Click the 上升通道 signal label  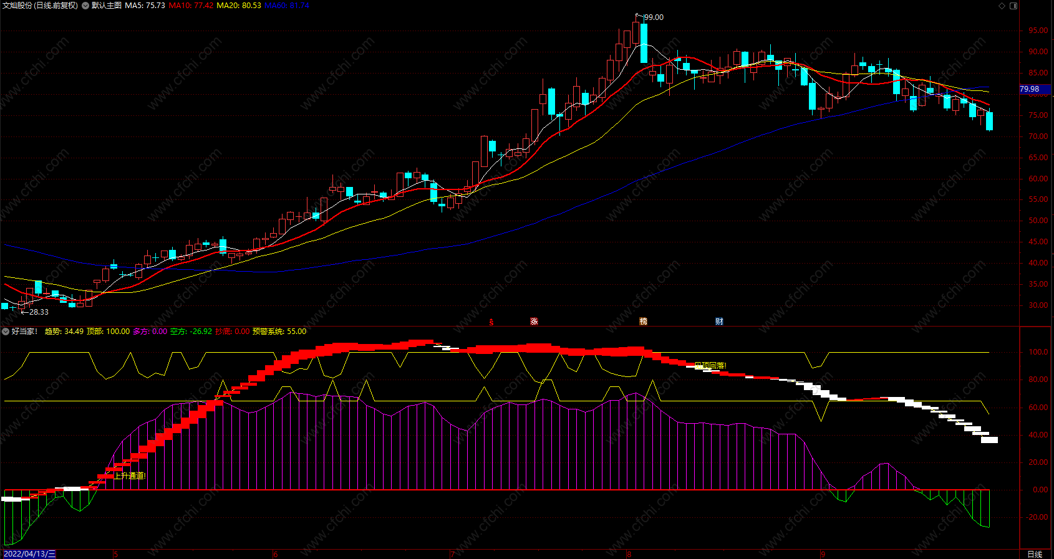coord(130,476)
